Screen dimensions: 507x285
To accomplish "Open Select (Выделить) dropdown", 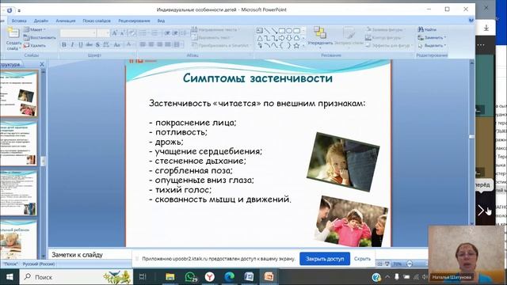I will [x=432, y=46].
